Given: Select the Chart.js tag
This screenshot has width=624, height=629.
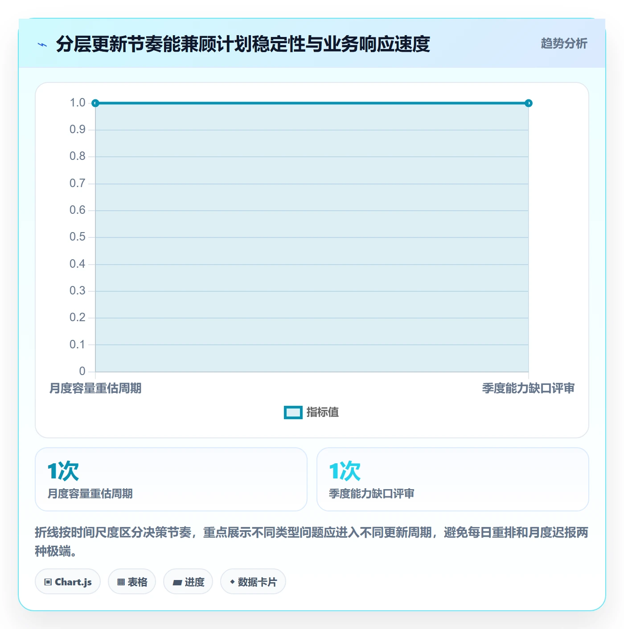Looking at the screenshot, I should (68, 581).
